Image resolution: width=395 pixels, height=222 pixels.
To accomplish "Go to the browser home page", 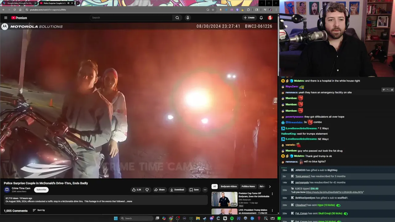I will (x=20, y=10).
